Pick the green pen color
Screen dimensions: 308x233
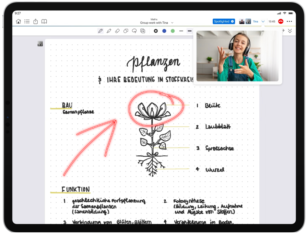tap(173, 31)
